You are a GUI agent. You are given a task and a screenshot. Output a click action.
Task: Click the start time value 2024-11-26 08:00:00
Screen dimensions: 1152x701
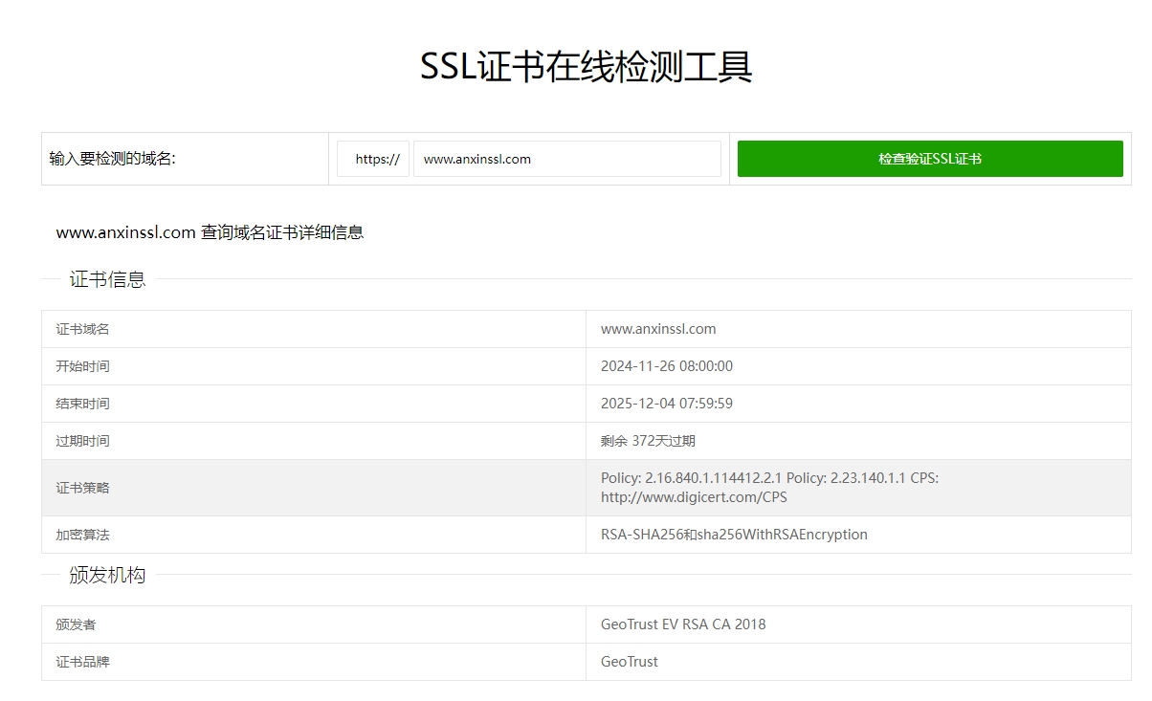tap(667, 366)
